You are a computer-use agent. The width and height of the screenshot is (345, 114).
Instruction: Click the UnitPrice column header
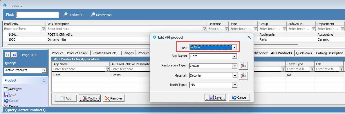(218, 24)
